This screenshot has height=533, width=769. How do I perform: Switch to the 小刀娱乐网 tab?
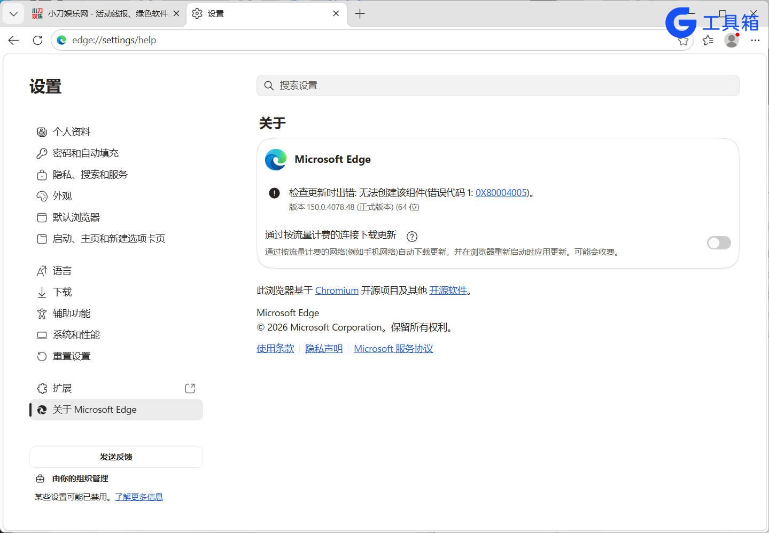106,14
